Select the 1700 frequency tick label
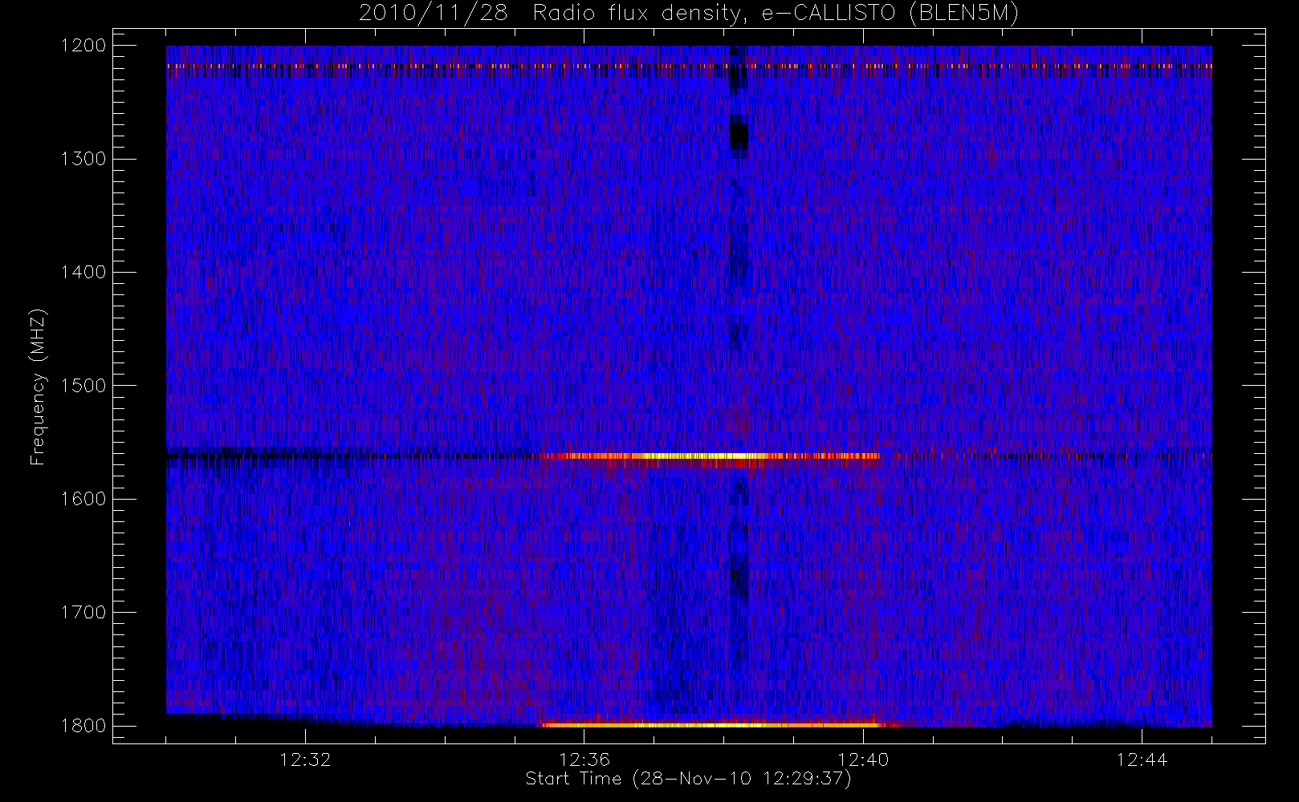This screenshot has width=1299, height=802. 83,613
